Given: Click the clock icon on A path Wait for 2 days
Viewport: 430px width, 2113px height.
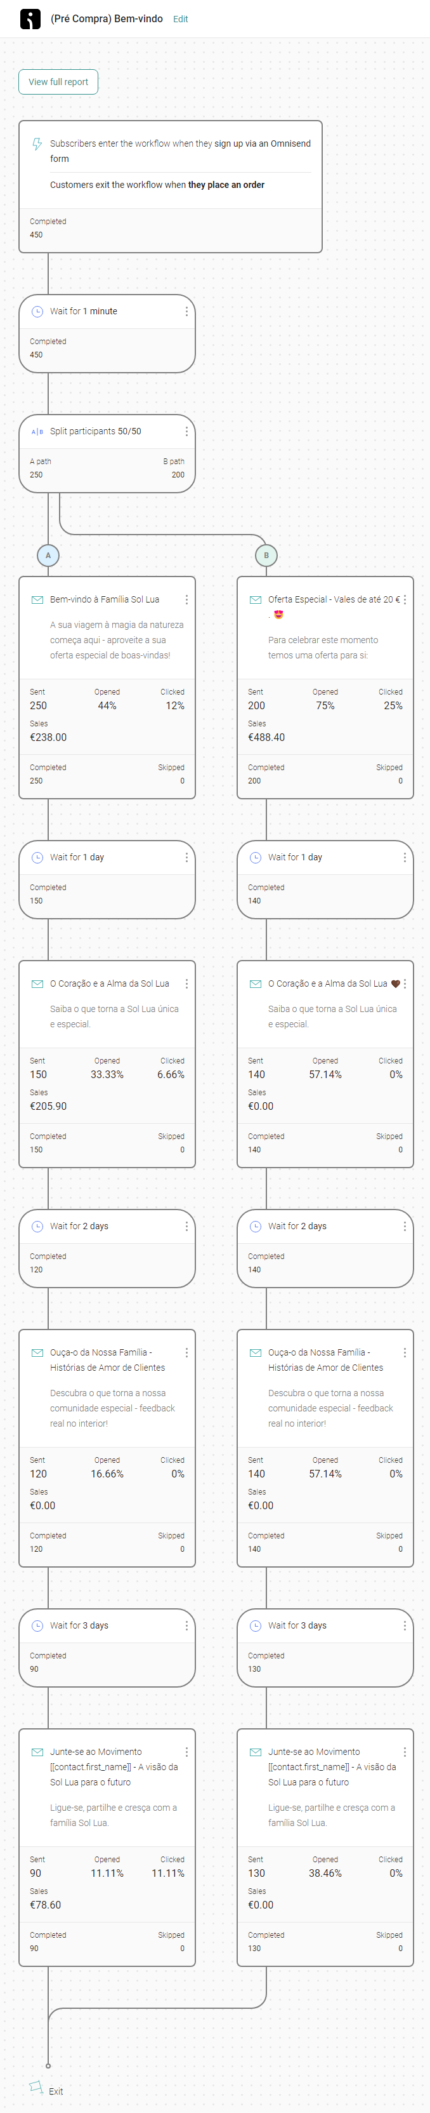Looking at the screenshot, I should click(37, 1226).
